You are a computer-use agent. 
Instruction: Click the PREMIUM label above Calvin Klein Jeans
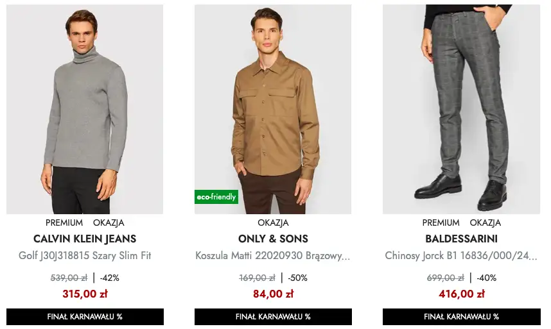click(64, 223)
